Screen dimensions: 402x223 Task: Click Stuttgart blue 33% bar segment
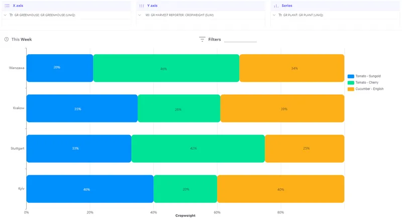[79, 149]
